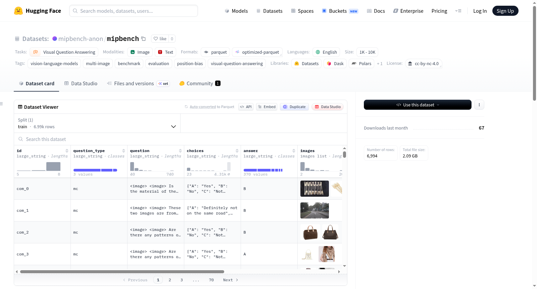The image size is (537, 289).
Task: Open the Community tab
Action: coord(200,84)
